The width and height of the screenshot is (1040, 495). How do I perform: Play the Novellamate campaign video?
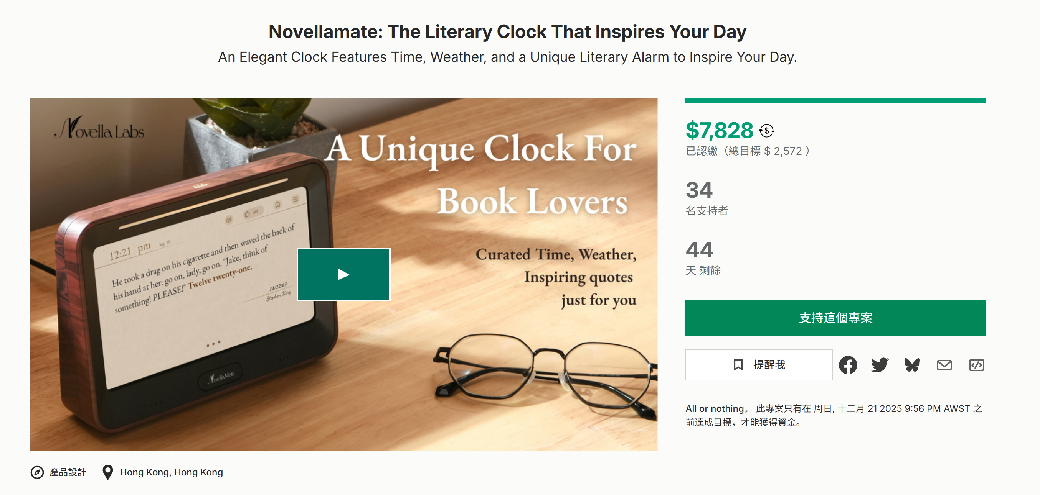(343, 274)
